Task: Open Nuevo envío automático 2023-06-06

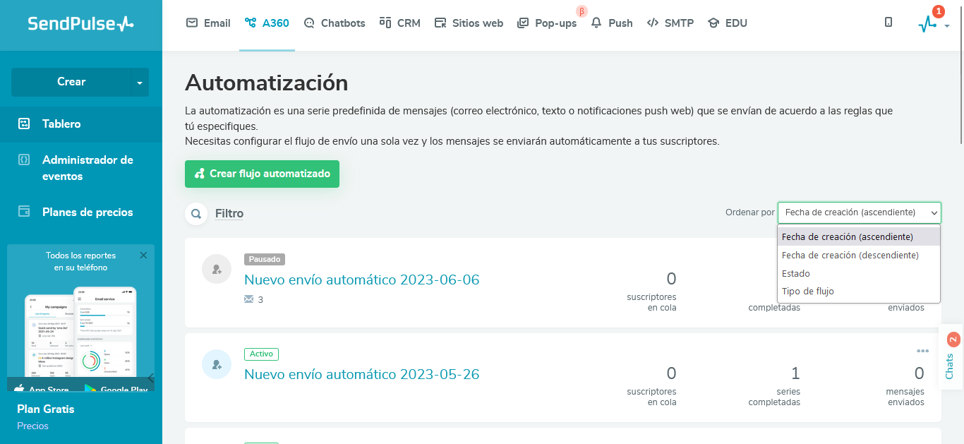Action: coord(361,280)
